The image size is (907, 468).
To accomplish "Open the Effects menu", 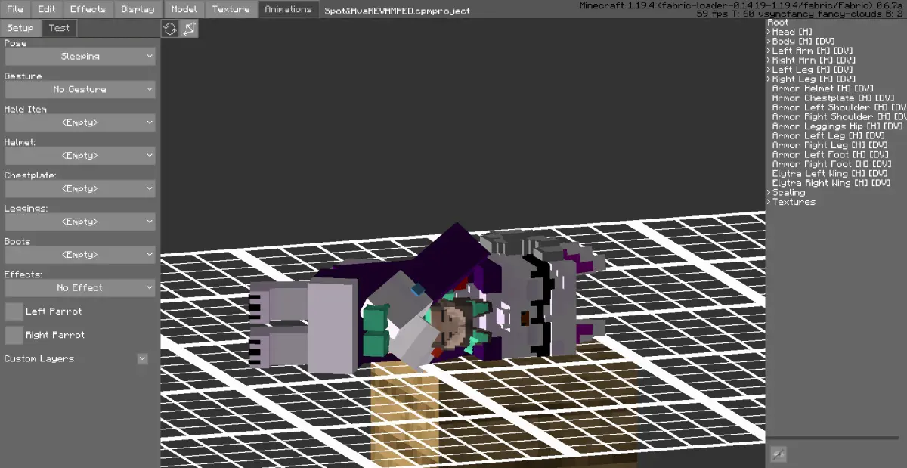I will click(88, 9).
